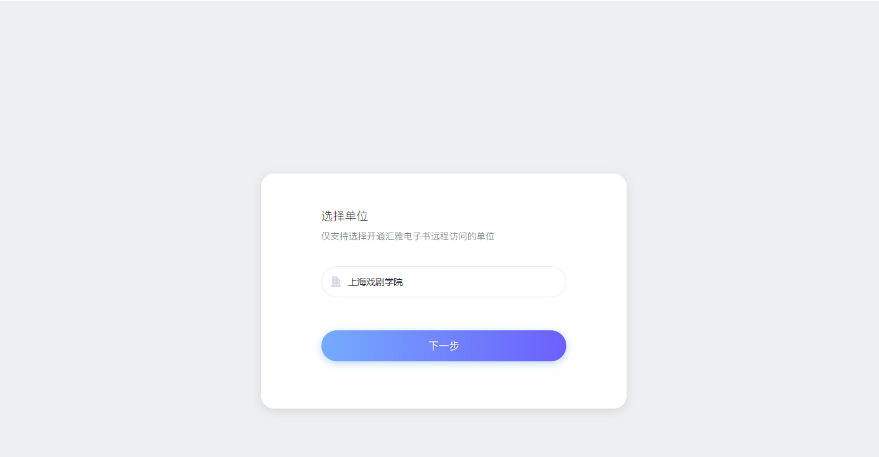Focus the 上海戏剧学院 unit input field
Image resolution: width=879 pixels, height=457 pixels.
[444, 282]
